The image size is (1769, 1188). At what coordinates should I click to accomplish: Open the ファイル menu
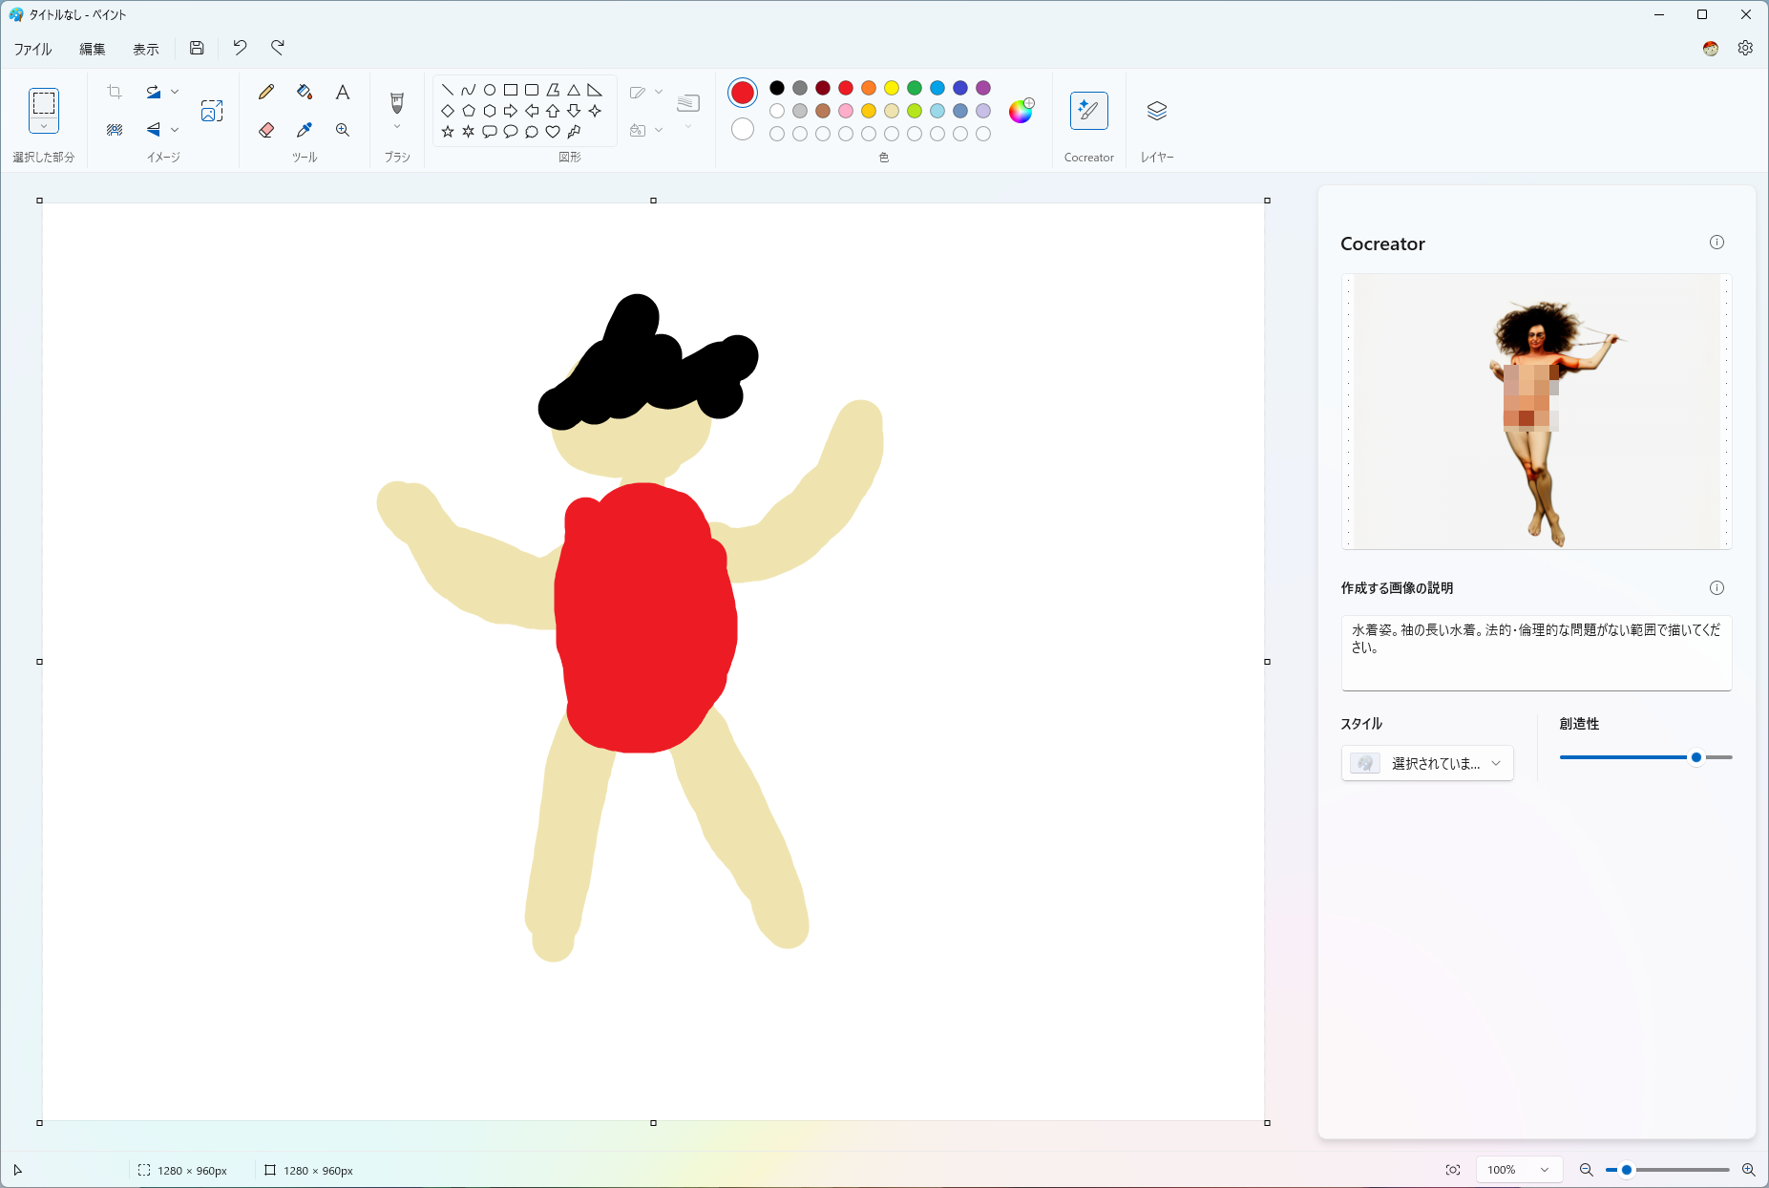[32, 48]
